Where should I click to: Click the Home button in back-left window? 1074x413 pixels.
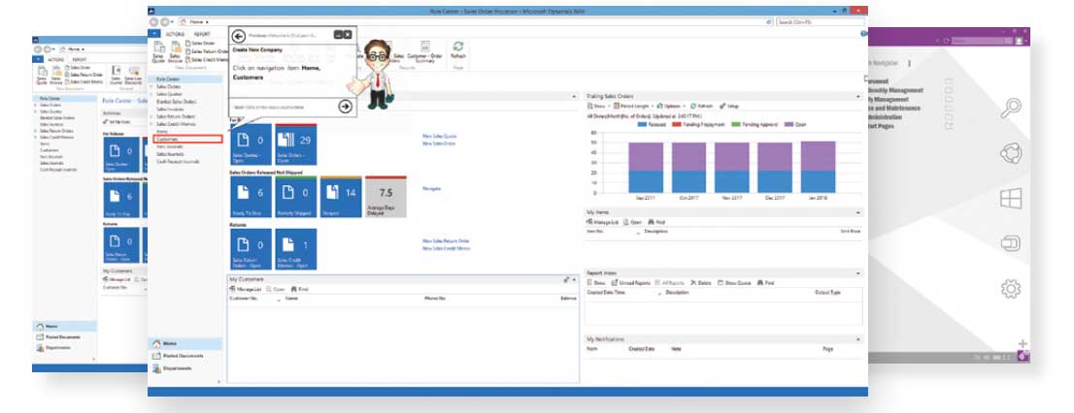coord(64,326)
